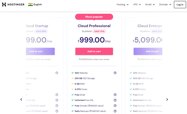Open the Domain navigation menu

point(165,5)
